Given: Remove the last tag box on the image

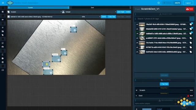Looking at the screenshot, I should pos(51,73).
